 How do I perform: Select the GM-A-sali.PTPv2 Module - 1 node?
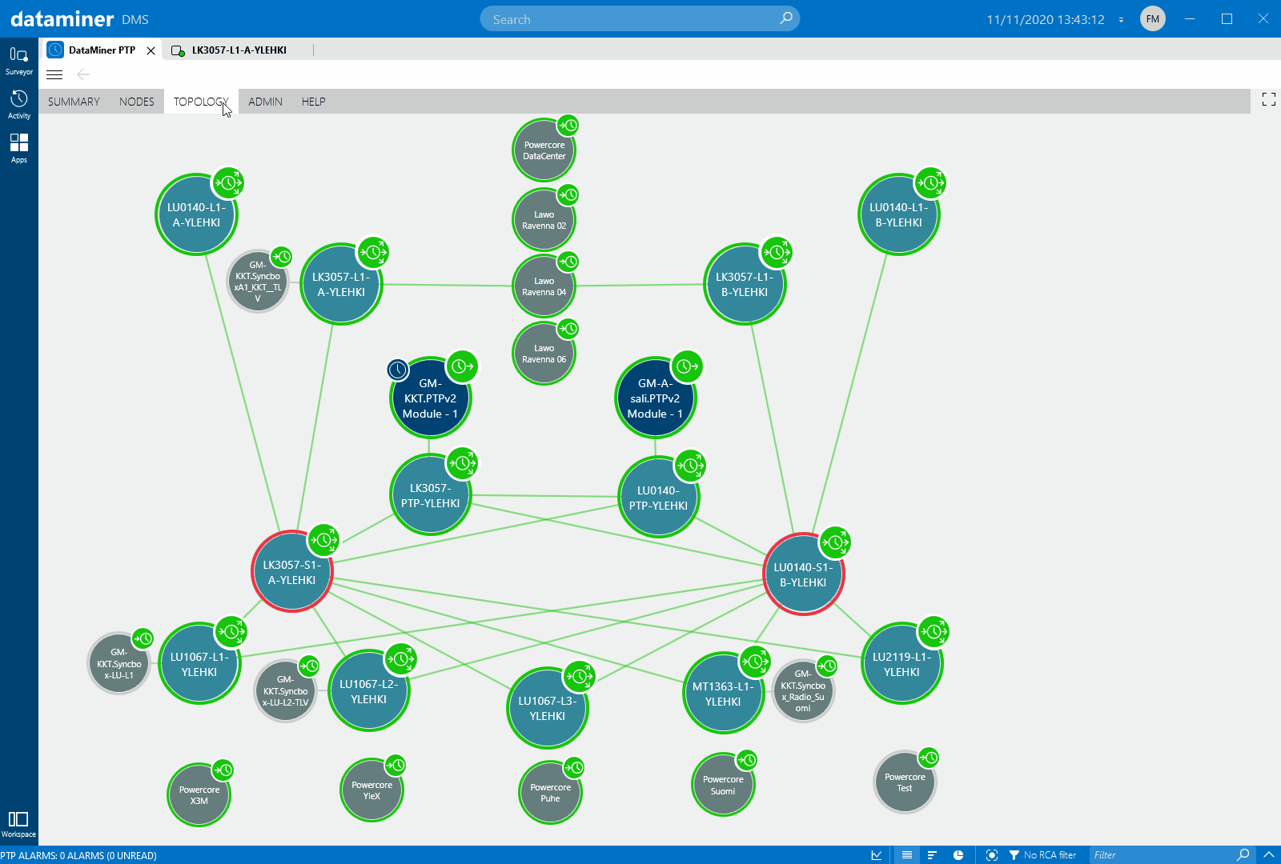tap(655, 398)
